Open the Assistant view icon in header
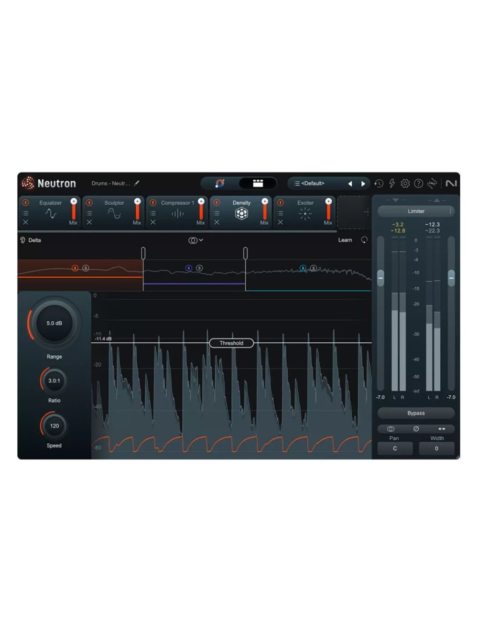 pos(220,183)
